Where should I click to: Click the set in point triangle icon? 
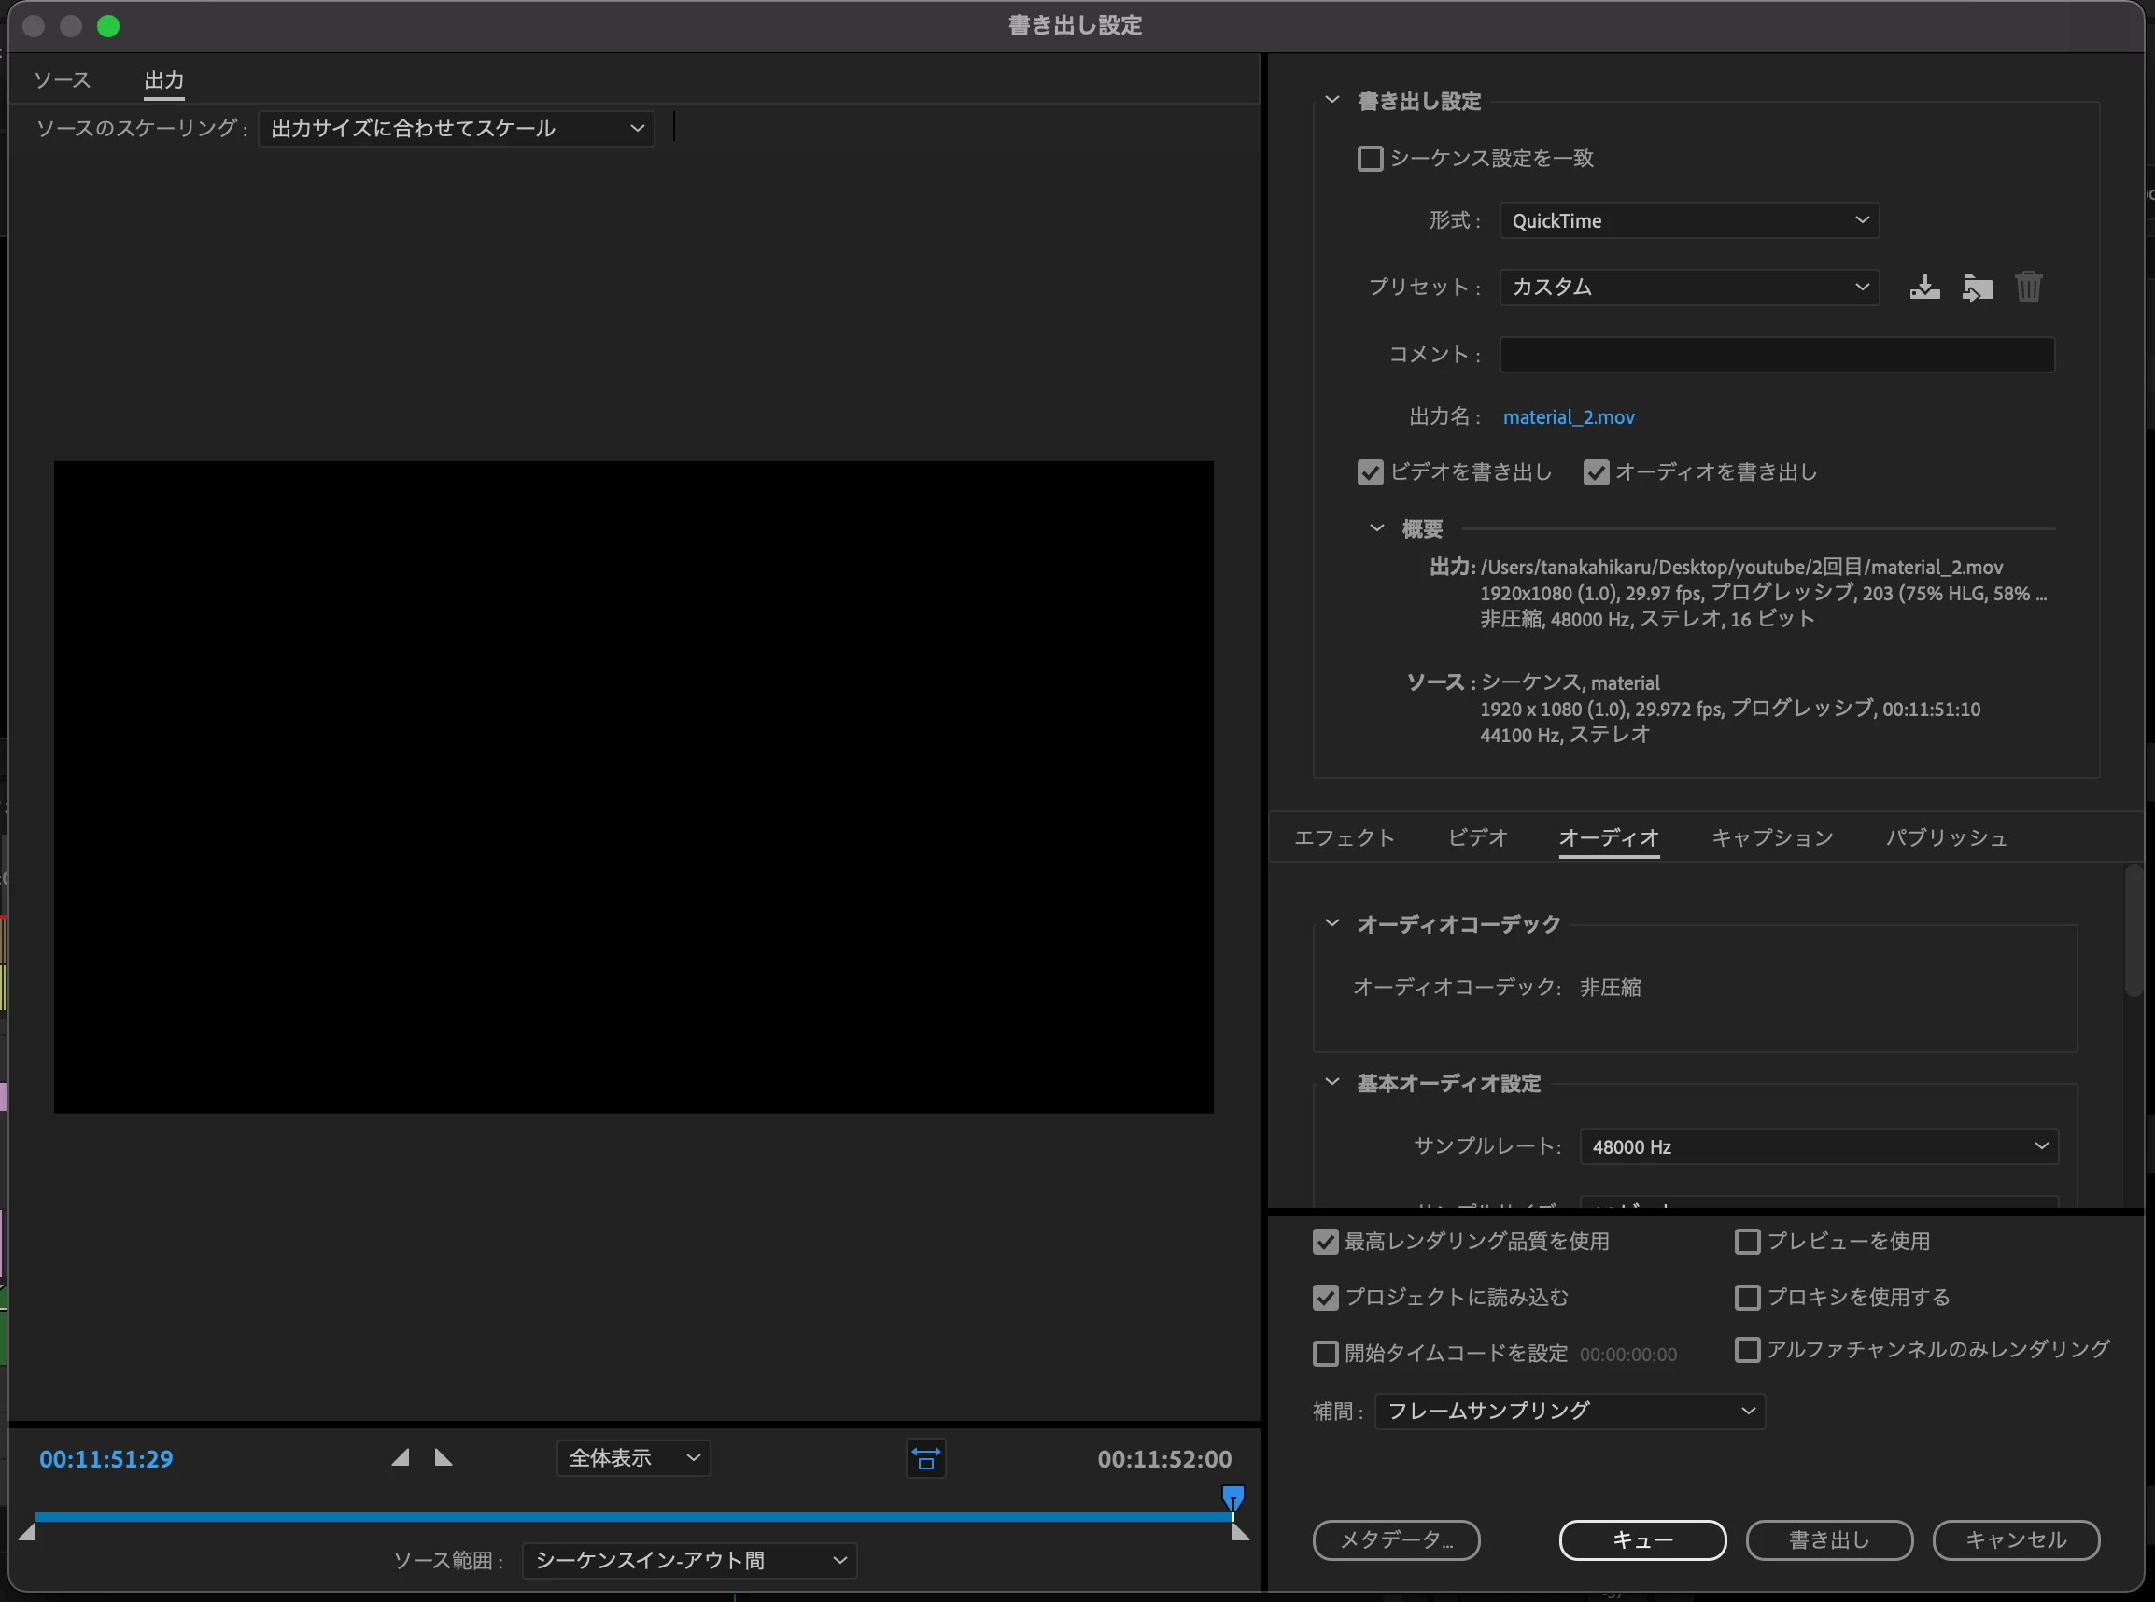point(401,1457)
